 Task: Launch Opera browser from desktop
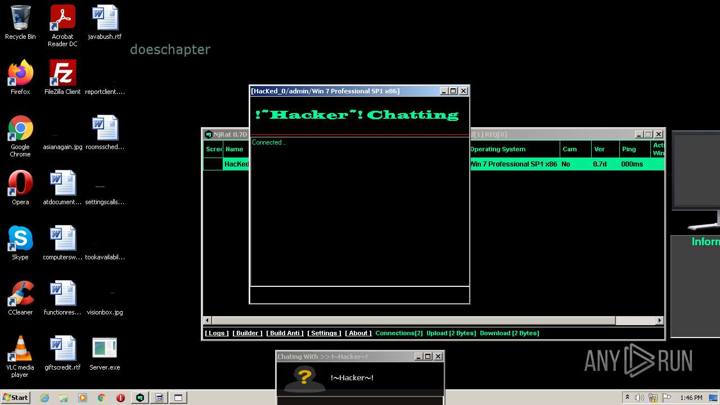(x=20, y=188)
